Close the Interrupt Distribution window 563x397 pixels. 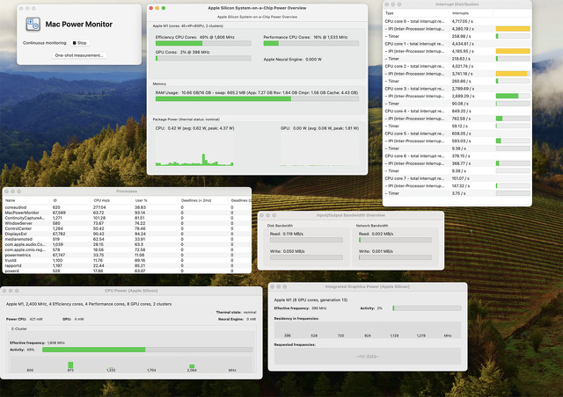pos(387,4)
